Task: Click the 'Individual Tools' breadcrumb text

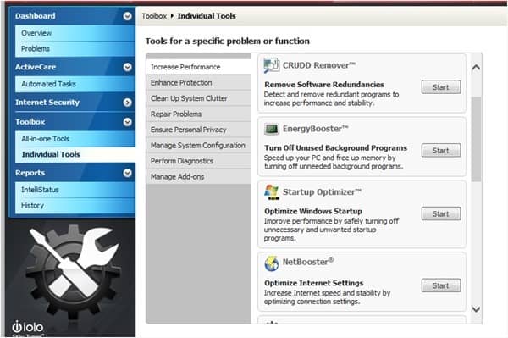Action: tap(207, 16)
